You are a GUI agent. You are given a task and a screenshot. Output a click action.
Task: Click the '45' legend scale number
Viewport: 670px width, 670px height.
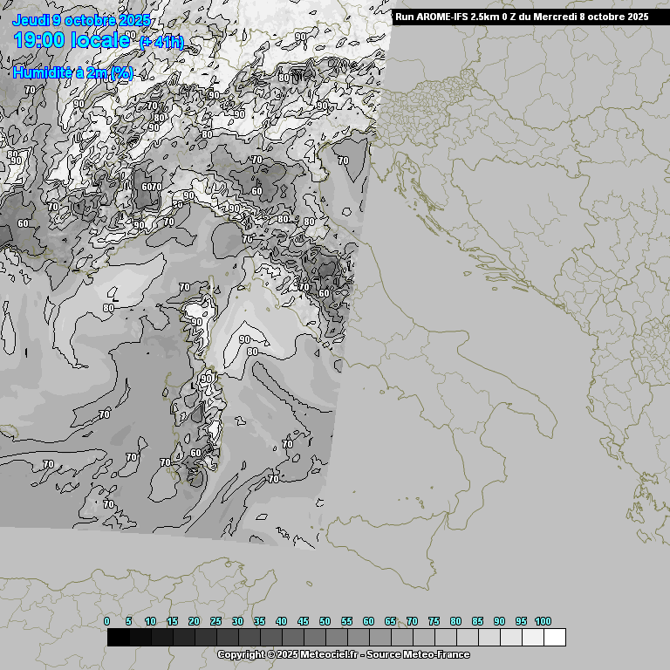coord(303,621)
